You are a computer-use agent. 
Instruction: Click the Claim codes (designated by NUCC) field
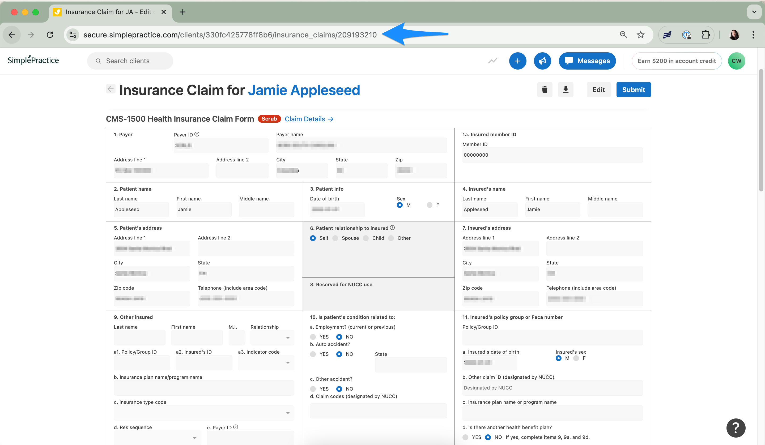click(x=378, y=411)
